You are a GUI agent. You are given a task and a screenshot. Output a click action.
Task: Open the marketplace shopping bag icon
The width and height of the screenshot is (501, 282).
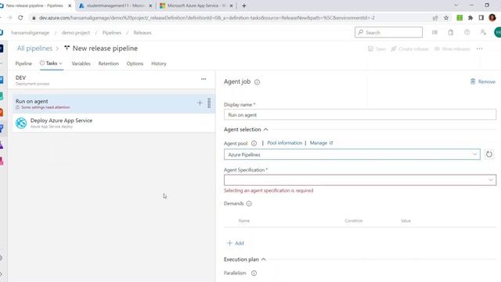click(x=451, y=32)
